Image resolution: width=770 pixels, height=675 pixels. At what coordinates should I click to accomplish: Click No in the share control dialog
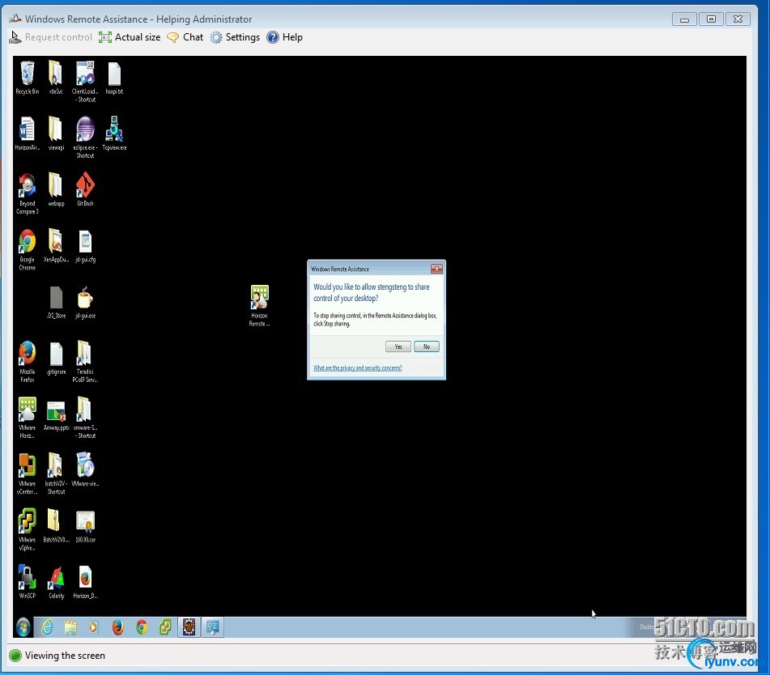426,346
